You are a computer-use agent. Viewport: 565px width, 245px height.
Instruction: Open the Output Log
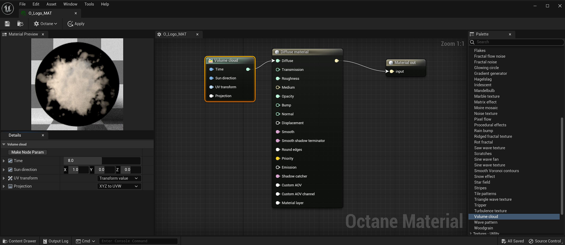coord(56,241)
